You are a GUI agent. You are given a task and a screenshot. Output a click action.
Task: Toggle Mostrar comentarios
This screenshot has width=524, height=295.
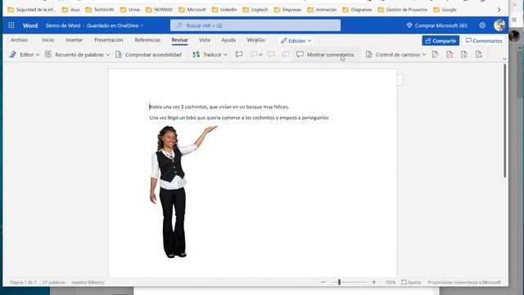325,55
